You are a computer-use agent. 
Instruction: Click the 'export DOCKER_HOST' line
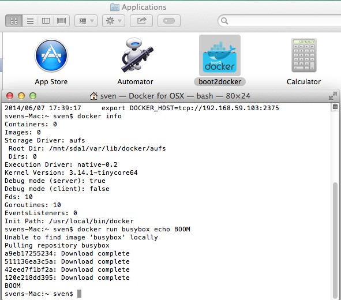(x=142, y=108)
